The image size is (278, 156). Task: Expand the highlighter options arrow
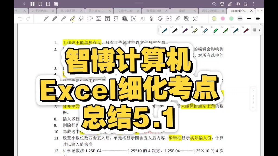coord(72,22)
